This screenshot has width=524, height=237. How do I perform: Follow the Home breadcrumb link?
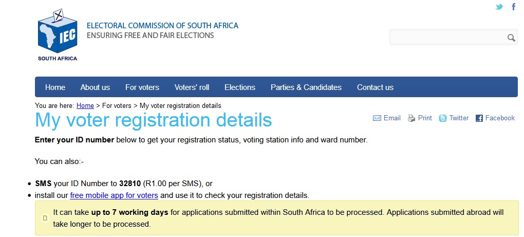[x=85, y=106]
